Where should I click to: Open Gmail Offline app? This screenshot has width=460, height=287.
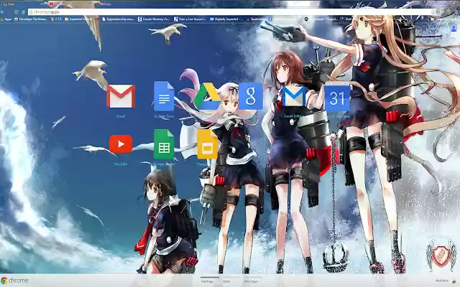click(x=294, y=96)
